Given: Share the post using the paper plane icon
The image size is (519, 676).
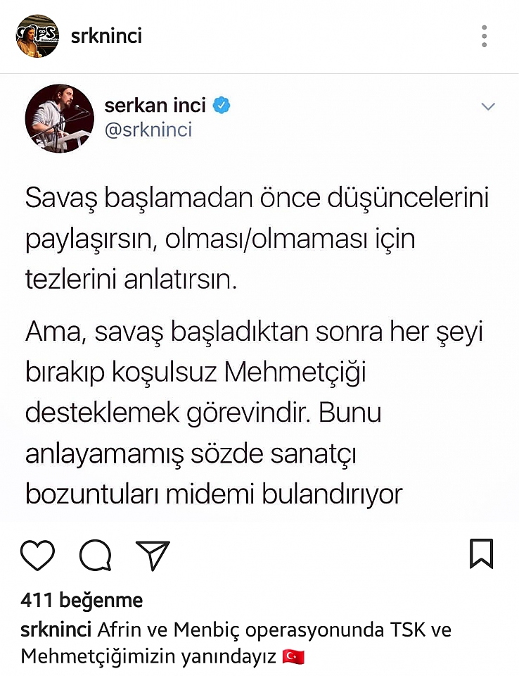Looking at the screenshot, I should [x=153, y=556].
